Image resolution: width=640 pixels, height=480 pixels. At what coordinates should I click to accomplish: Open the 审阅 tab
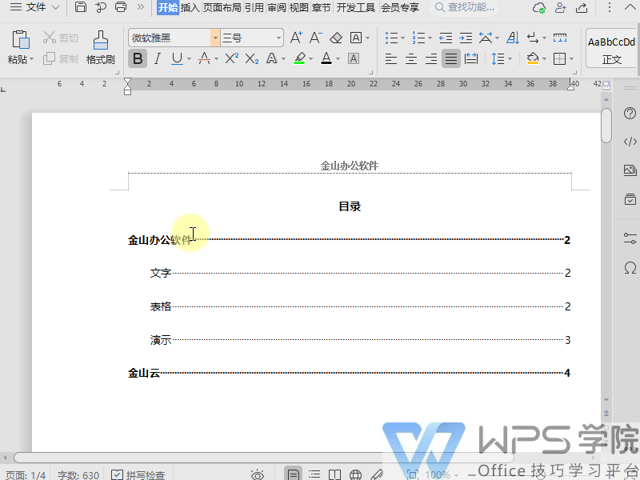point(277,7)
